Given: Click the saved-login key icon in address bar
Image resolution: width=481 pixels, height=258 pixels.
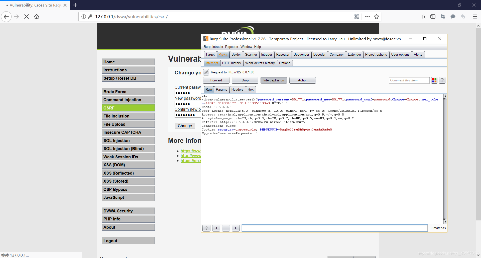Looking at the screenshot, I should pos(90,17).
